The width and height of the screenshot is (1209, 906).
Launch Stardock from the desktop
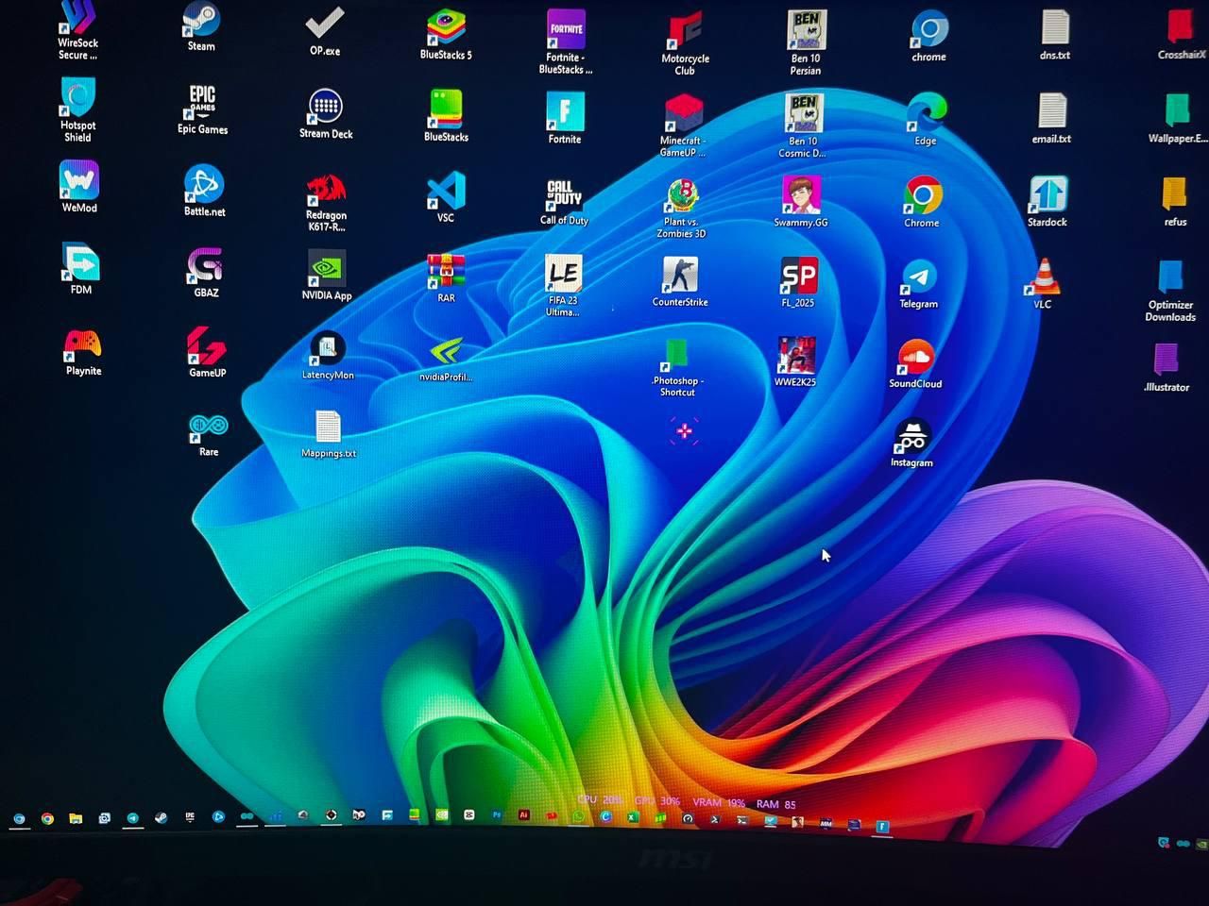click(x=1047, y=201)
